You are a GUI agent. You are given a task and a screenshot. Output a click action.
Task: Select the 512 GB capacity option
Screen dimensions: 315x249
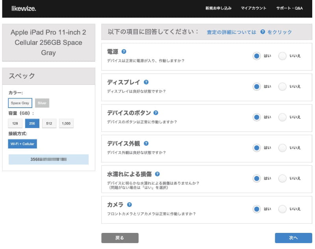click(49, 123)
